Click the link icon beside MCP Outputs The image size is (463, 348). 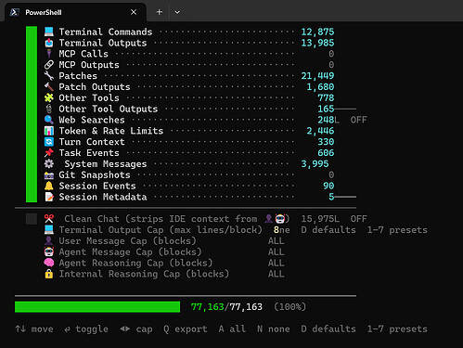[x=49, y=65]
